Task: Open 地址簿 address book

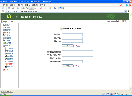Action: pos(6,40)
